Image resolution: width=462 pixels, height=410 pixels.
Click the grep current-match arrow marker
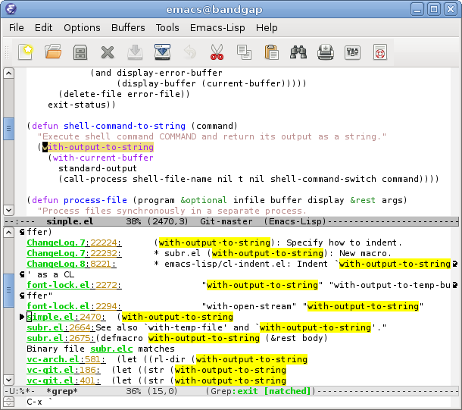point(22,317)
